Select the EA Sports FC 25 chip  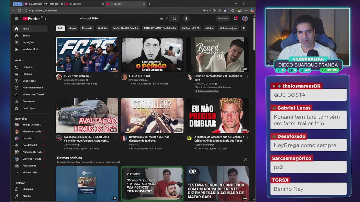point(191,28)
